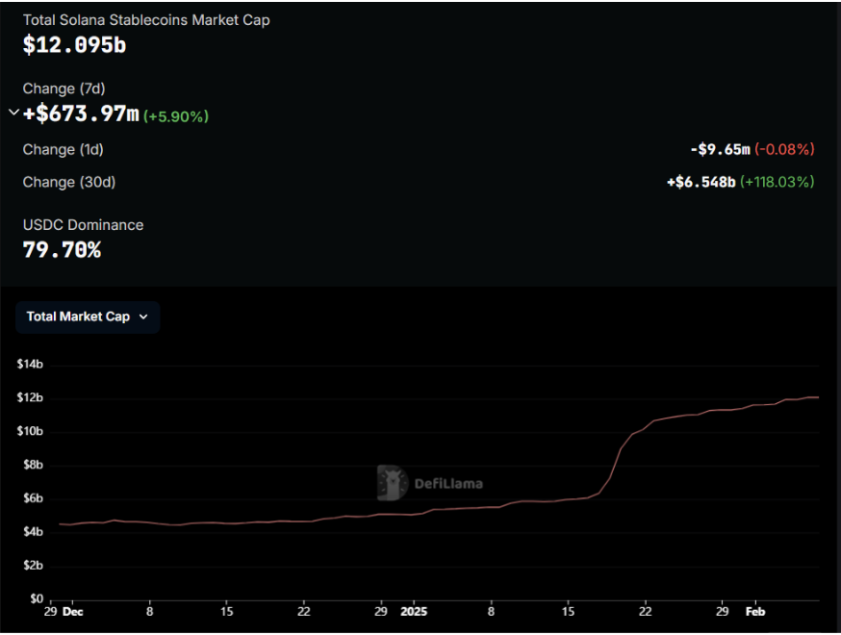The image size is (841, 635).
Task: Click the Change (7d) label
Action: (x=64, y=89)
